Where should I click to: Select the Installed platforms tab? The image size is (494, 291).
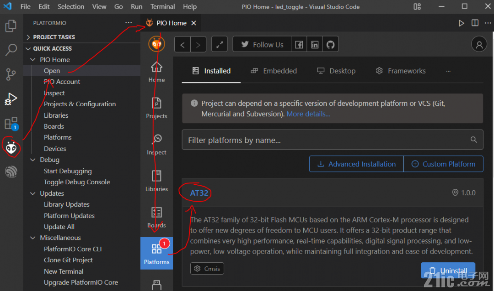tap(211, 71)
